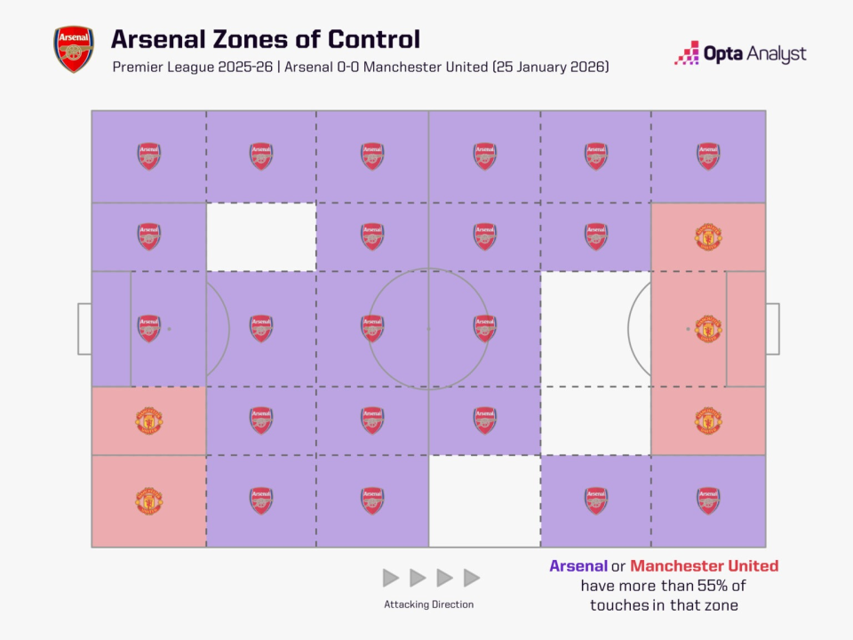This screenshot has height=640, width=853.
Task: Click the purple "Arsenal" legend text
Action: (578, 566)
